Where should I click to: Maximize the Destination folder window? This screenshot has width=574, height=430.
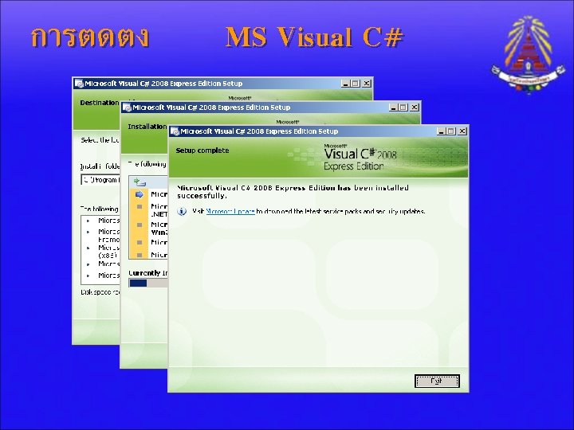[356, 84]
